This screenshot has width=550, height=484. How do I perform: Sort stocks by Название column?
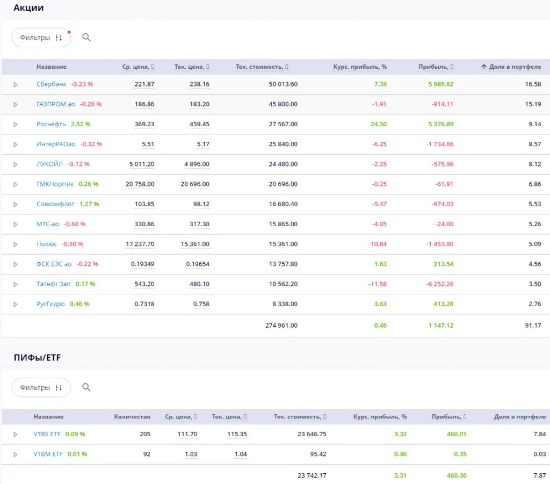click(51, 67)
